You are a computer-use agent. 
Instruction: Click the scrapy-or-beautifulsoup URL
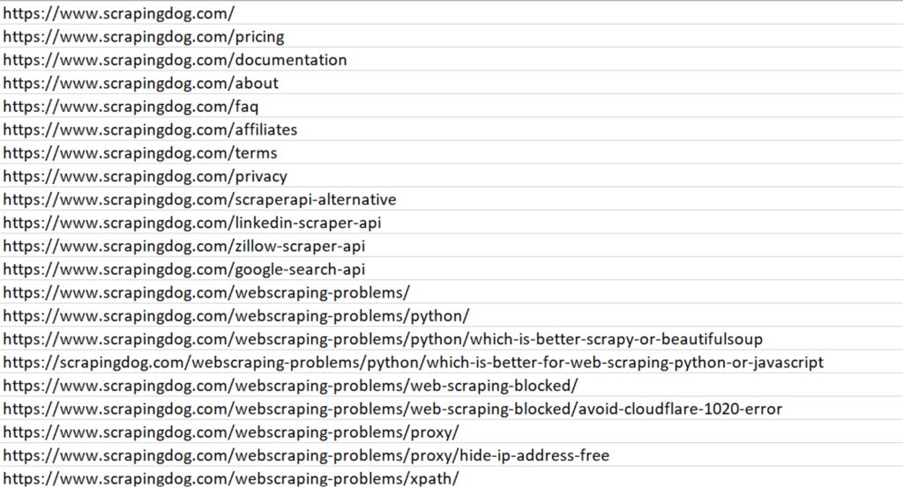(383, 339)
